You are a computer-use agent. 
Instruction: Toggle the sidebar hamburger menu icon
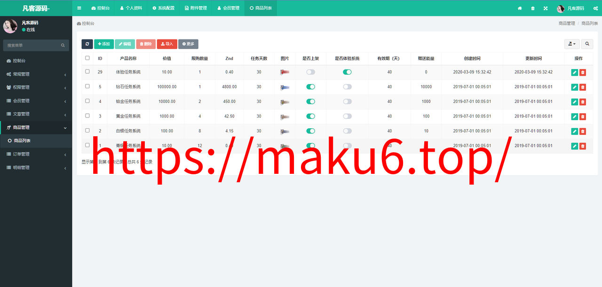79,8
